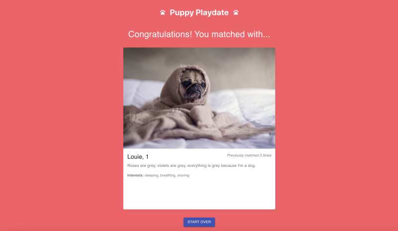Click the word Playdate in the header

point(212,12)
